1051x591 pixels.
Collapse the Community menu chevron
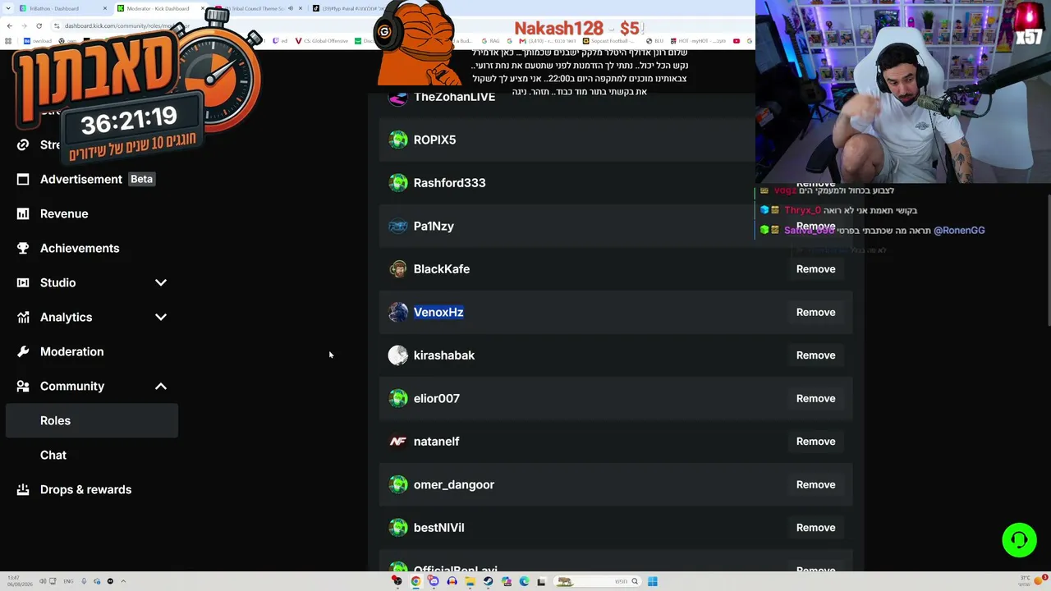click(x=161, y=386)
